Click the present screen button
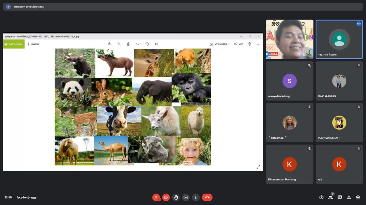This screenshot has height=205, width=366. (x=186, y=197)
